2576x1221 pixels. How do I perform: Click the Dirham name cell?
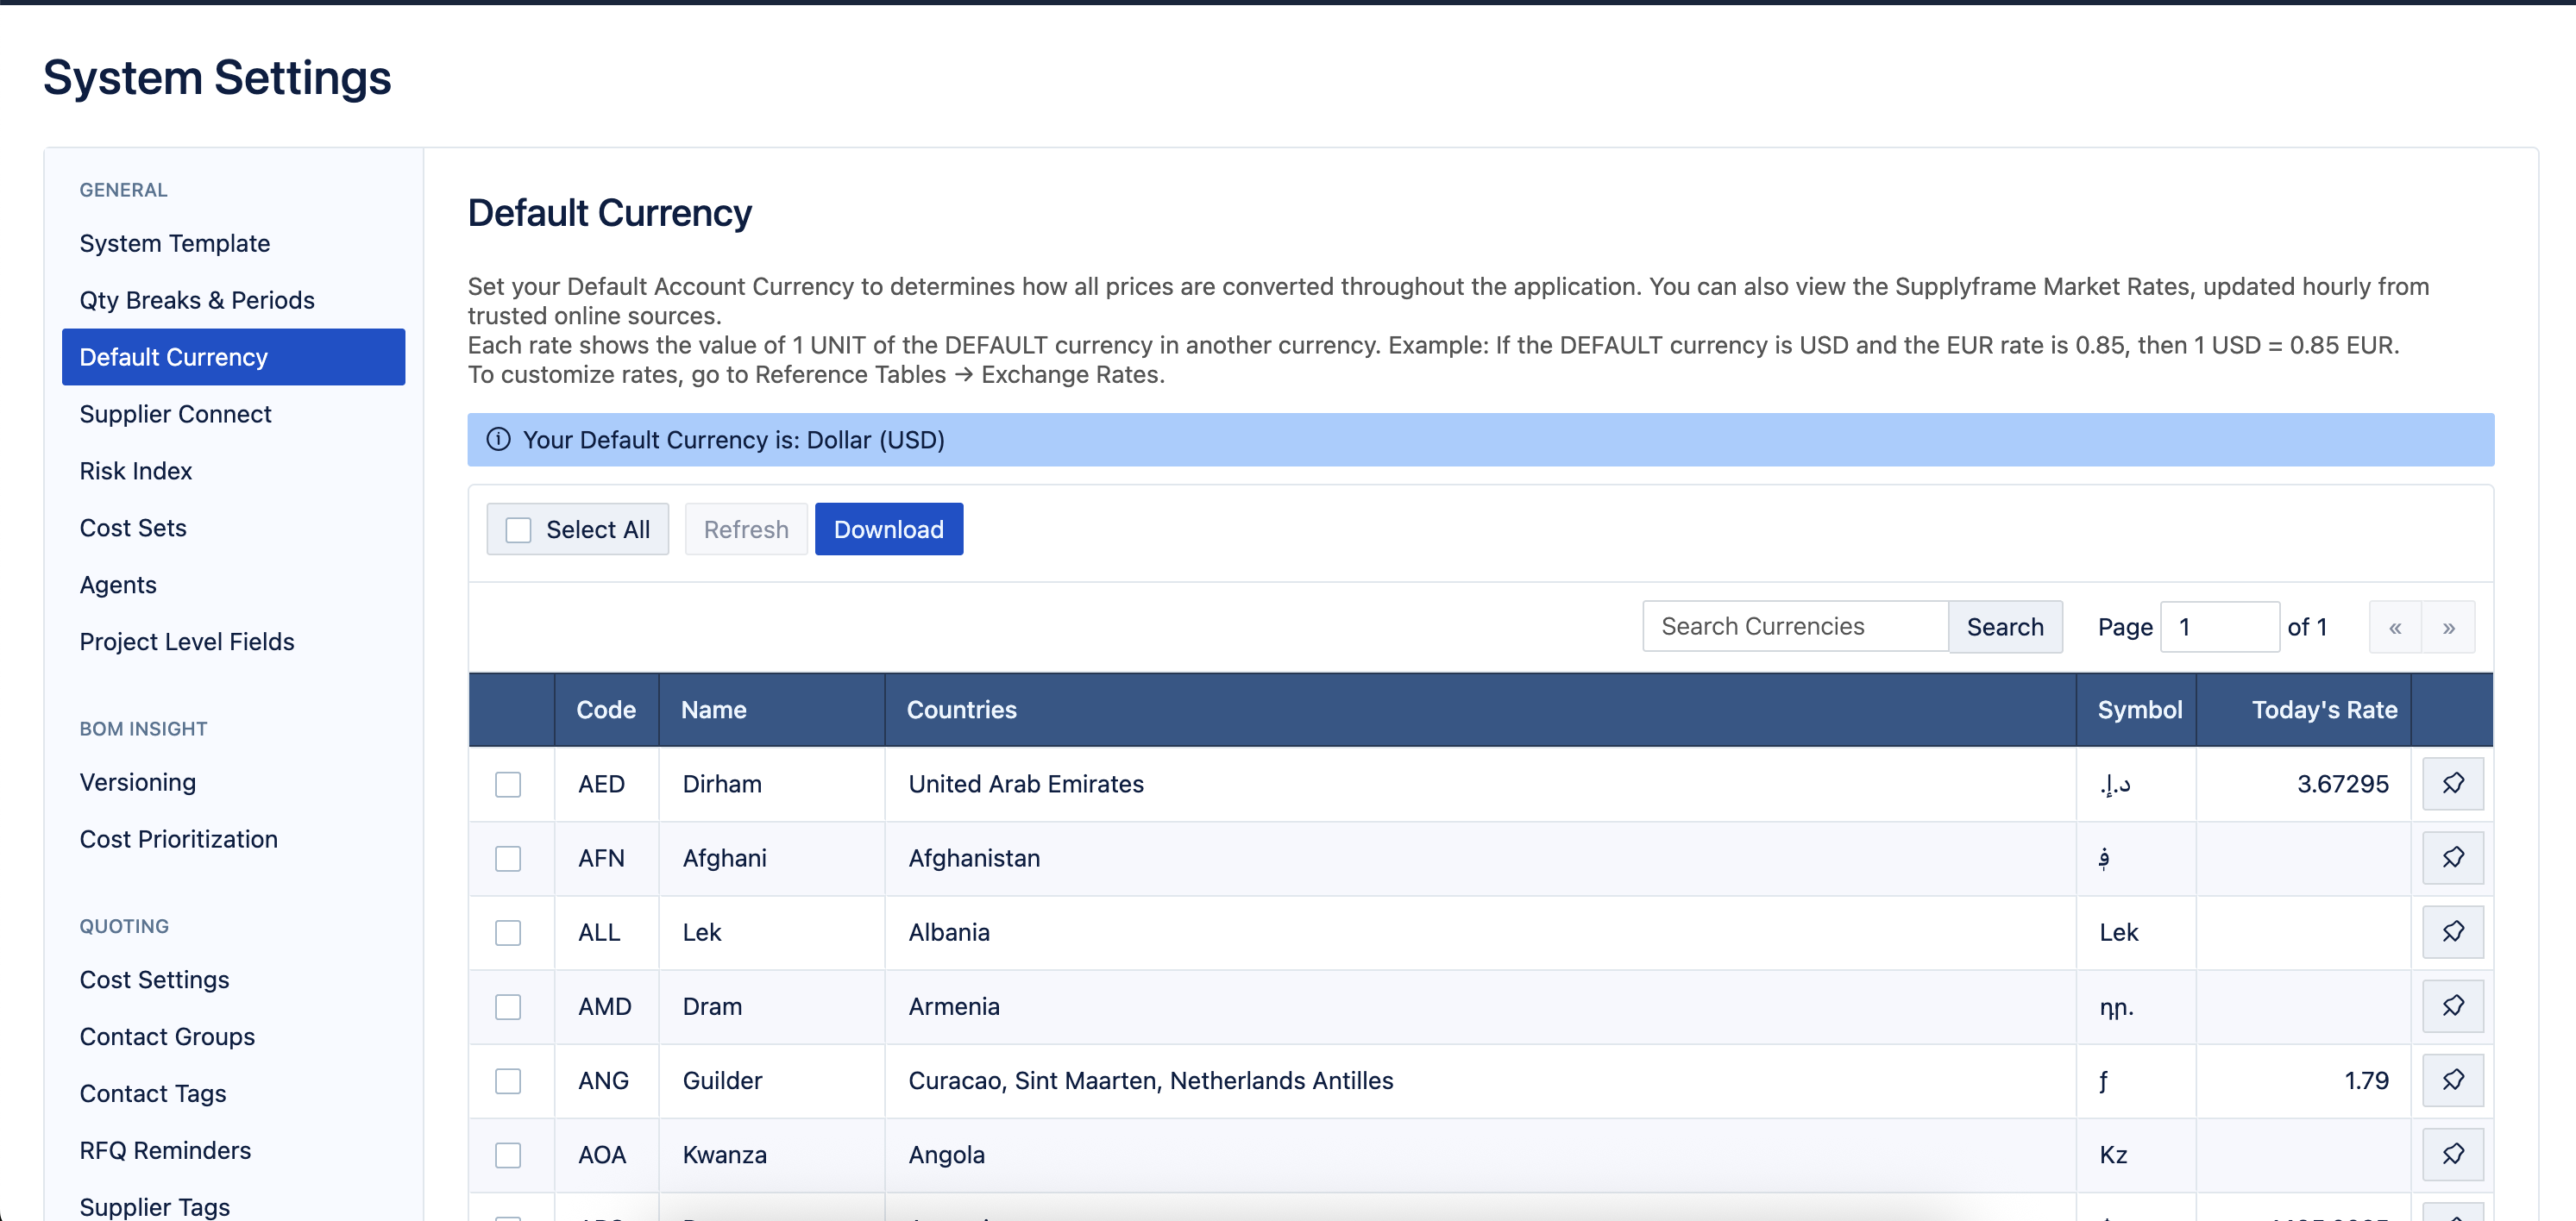pos(771,785)
